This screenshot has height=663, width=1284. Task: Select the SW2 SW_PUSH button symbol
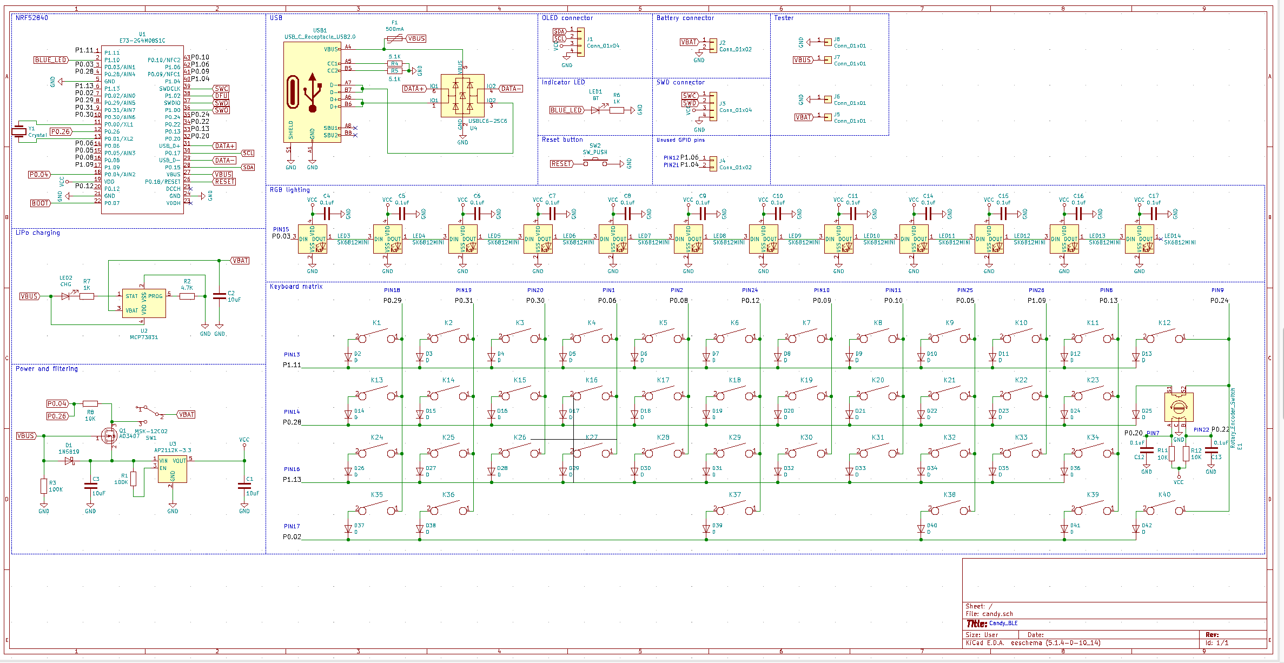tap(595, 163)
